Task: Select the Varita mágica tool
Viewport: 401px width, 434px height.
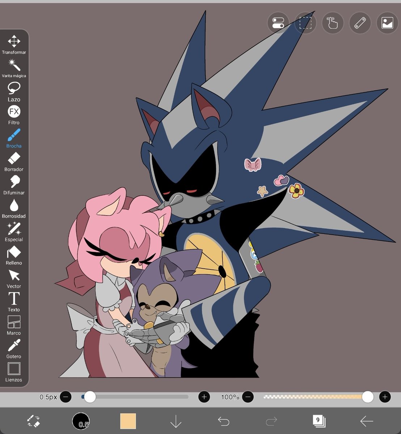Action: 14,66
